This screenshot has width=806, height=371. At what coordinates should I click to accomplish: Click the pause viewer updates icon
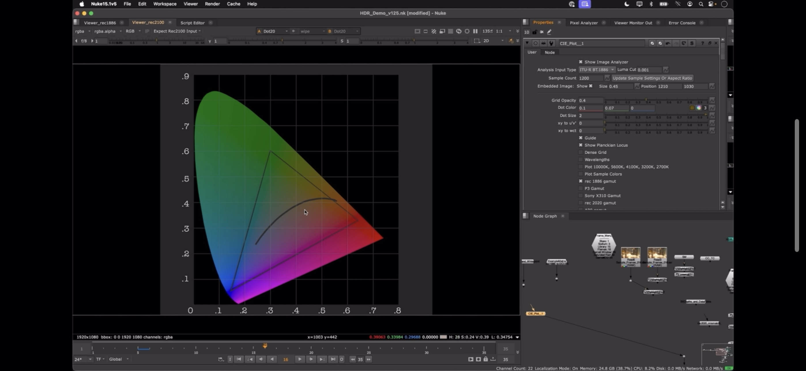pyautogui.click(x=475, y=31)
